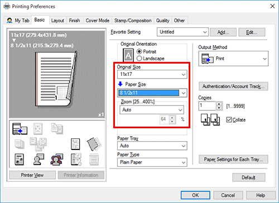The width and height of the screenshot is (279, 203).
Task: Click the multi-user account track icon
Action: coord(57,159)
